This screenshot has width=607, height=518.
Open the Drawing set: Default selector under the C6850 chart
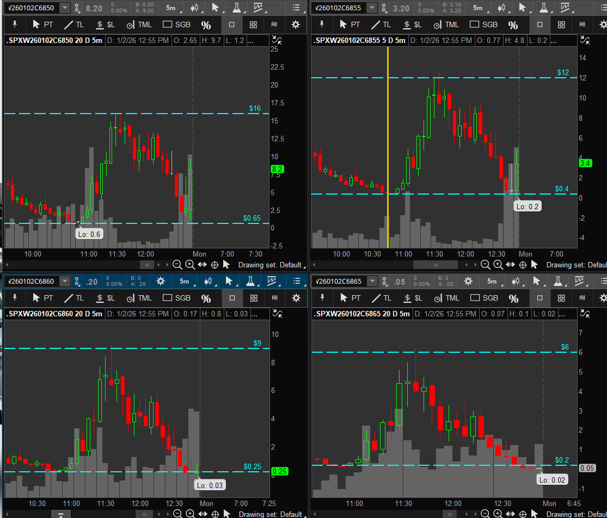[x=269, y=265]
